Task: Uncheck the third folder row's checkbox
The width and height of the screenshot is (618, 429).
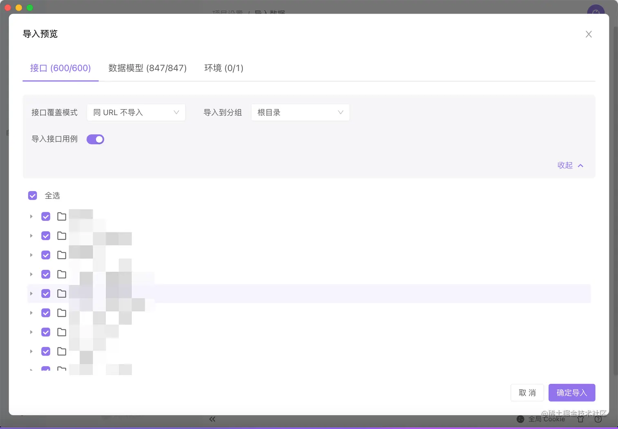Action: [46, 255]
